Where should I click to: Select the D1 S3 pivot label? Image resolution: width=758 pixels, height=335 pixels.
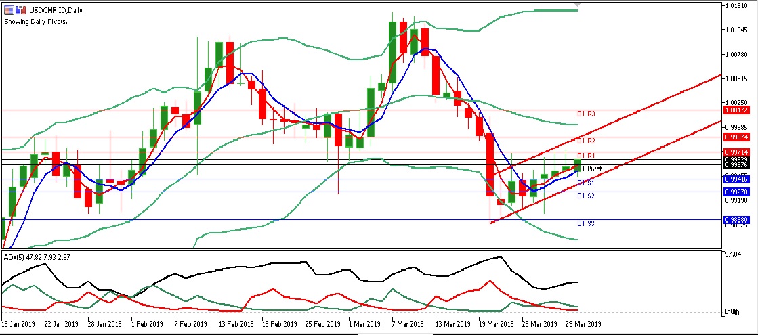click(x=586, y=223)
